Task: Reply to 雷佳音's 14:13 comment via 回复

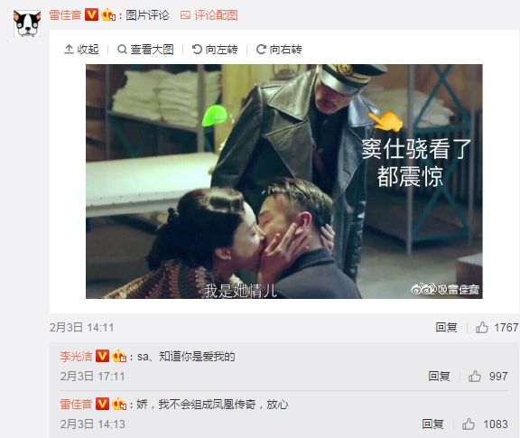Action: pyautogui.click(x=432, y=424)
